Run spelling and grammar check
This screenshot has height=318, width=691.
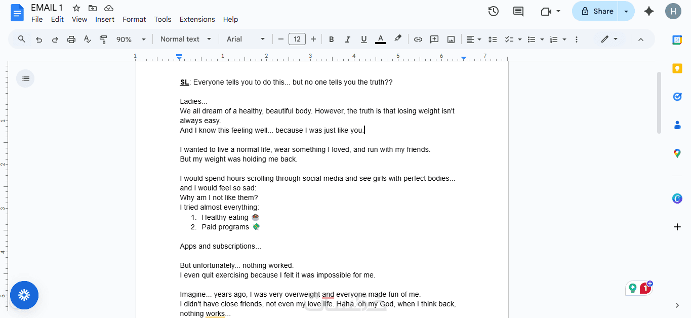88,39
